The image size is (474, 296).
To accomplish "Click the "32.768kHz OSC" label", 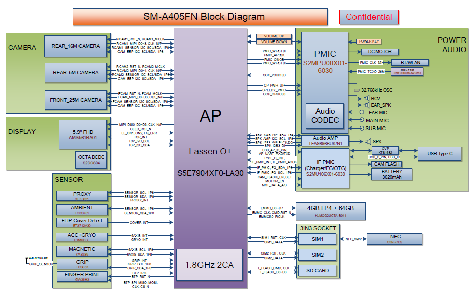I will pyautogui.click(x=377, y=90).
